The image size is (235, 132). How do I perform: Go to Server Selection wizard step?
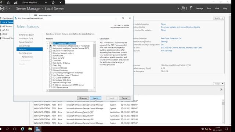click(x=26, y=42)
